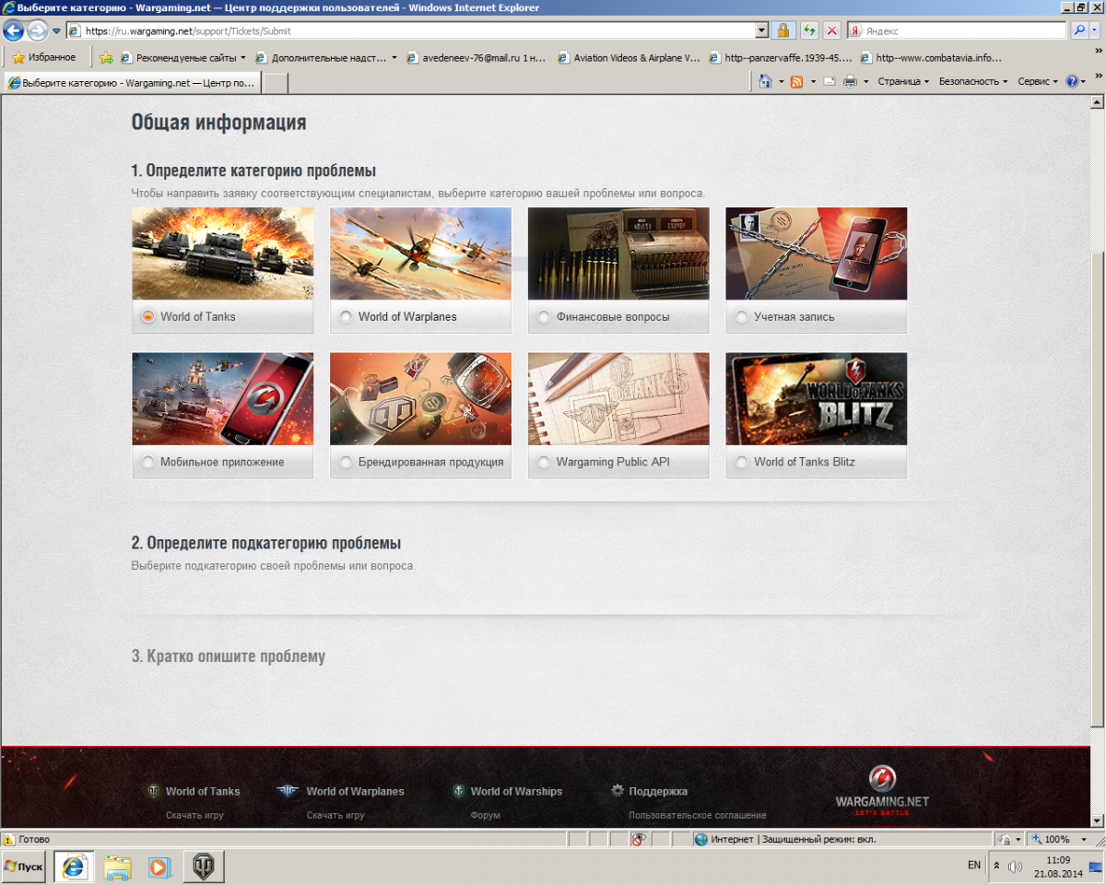
Task: Click the red stop loading icon
Action: coord(832,30)
